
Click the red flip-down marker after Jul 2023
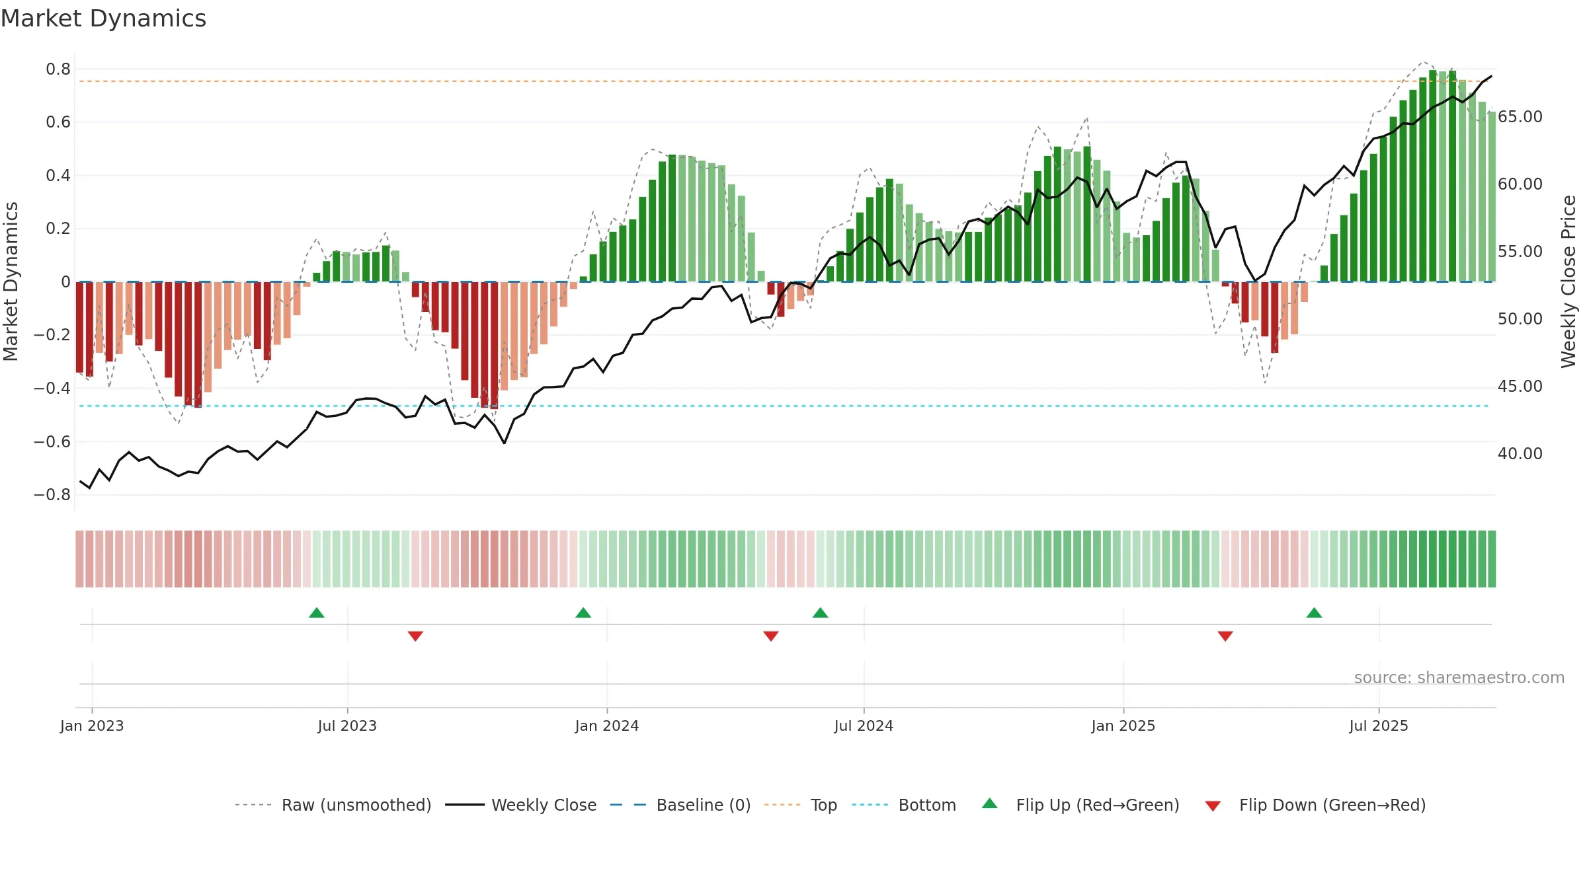click(415, 636)
